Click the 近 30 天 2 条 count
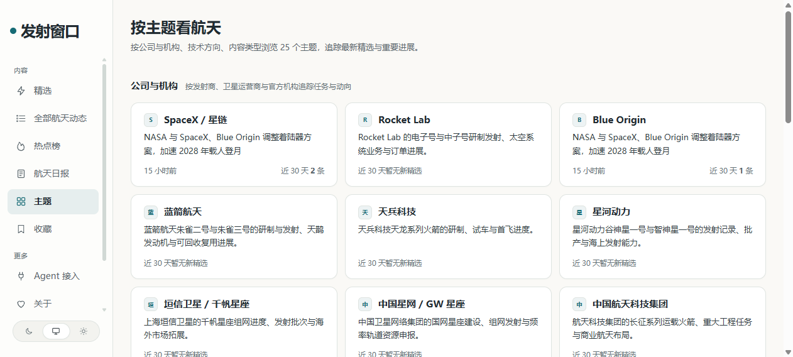The image size is (793, 357). 303,171
